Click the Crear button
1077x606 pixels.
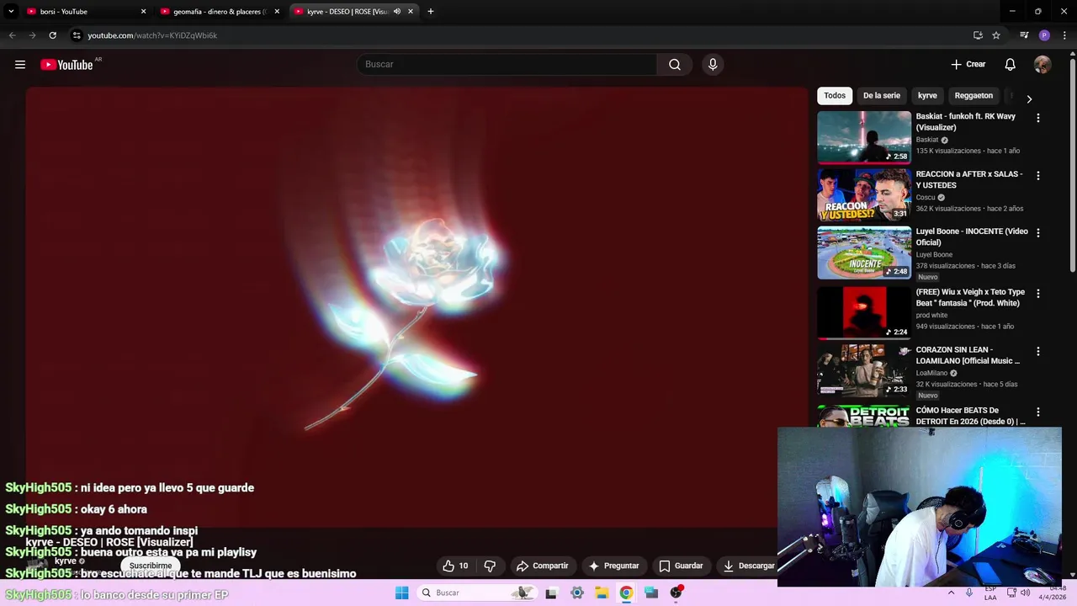[x=968, y=65]
